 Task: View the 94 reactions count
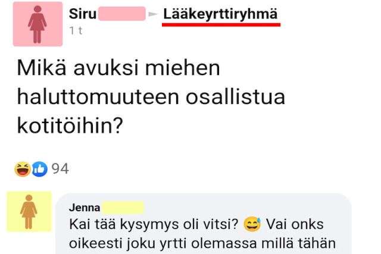tap(60, 169)
